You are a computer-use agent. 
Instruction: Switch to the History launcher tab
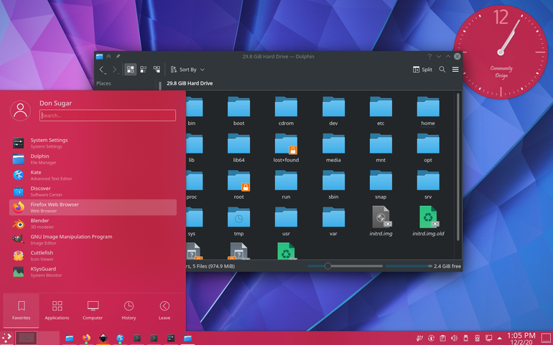click(129, 311)
